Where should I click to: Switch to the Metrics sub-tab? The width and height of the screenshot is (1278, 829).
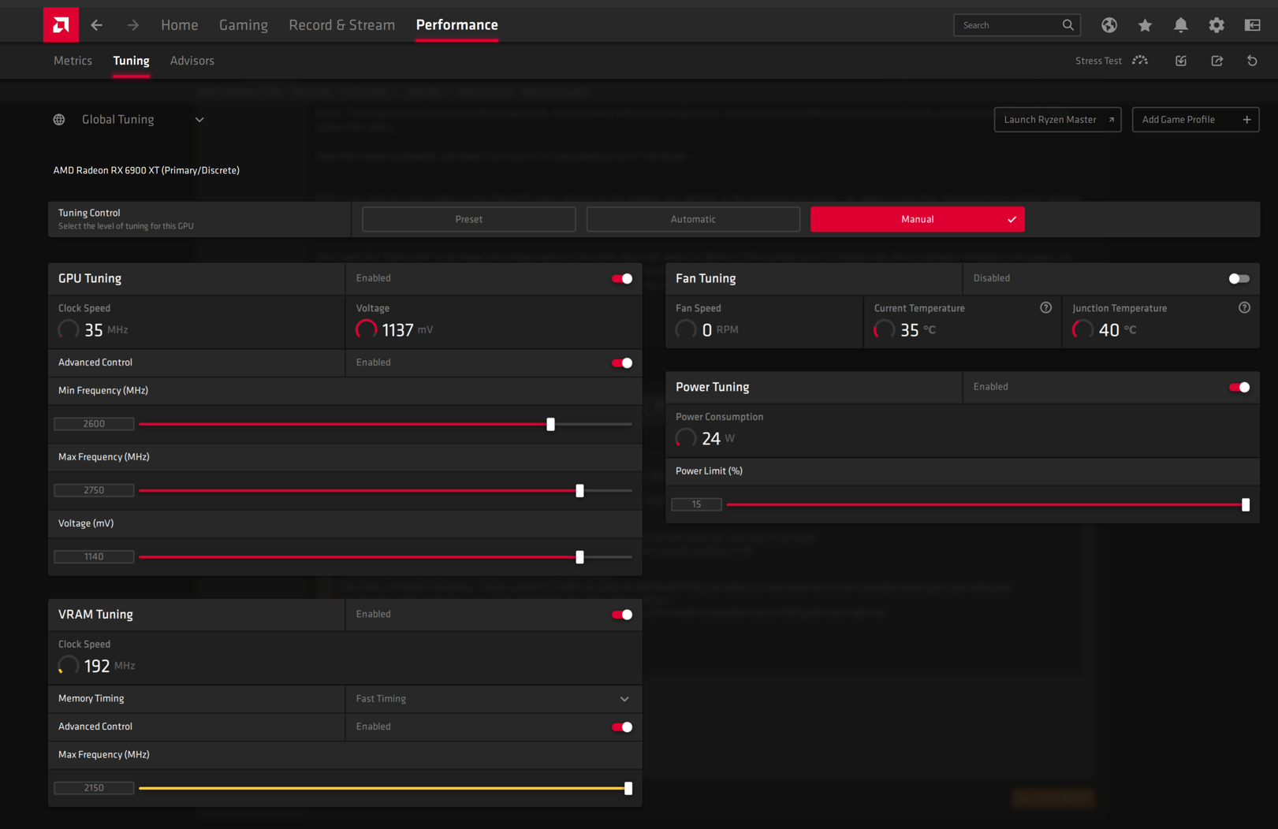pyautogui.click(x=73, y=61)
